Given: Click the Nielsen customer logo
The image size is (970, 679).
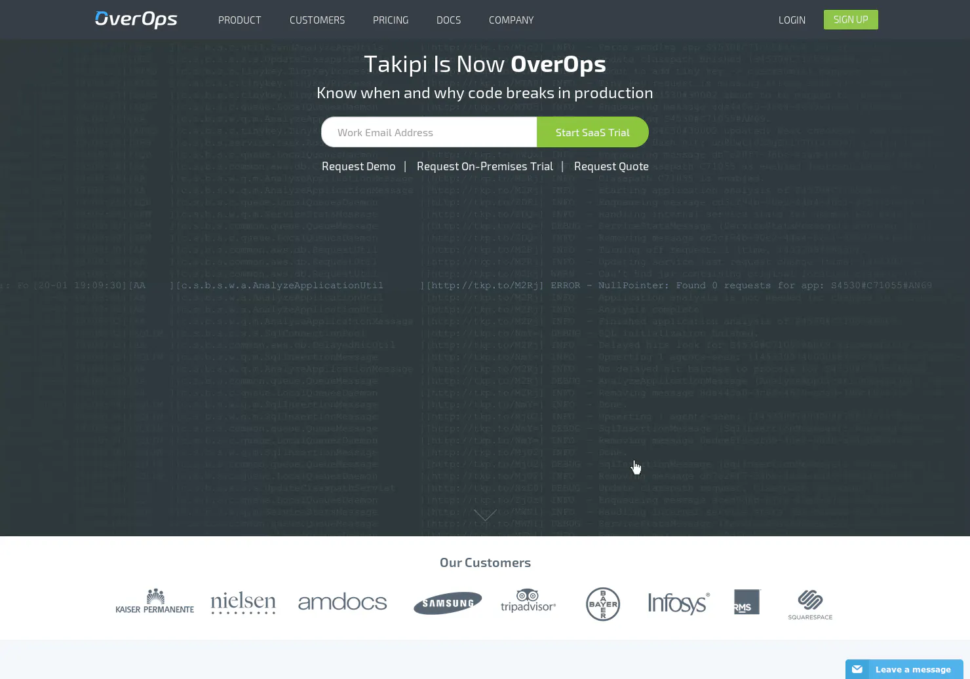Looking at the screenshot, I should (243, 602).
